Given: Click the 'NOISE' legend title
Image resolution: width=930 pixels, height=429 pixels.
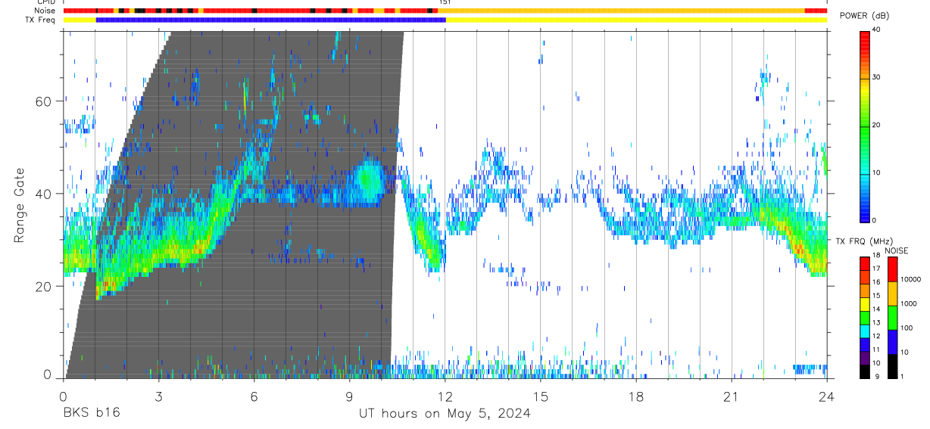Looking at the screenshot, I should click(x=898, y=250).
